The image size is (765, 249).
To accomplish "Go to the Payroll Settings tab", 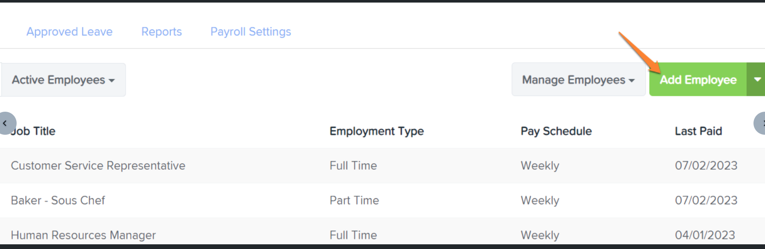I will pyautogui.click(x=250, y=32).
